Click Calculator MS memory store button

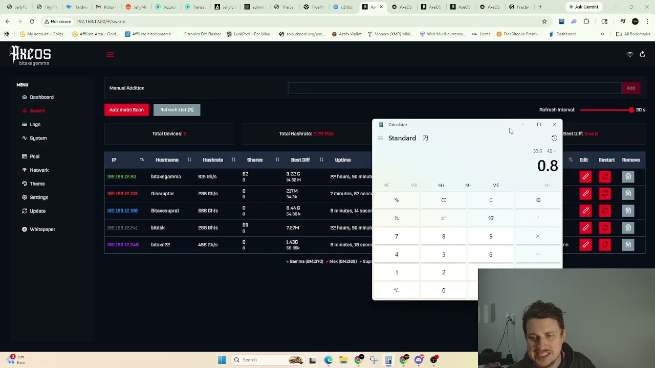(x=495, y=185)
